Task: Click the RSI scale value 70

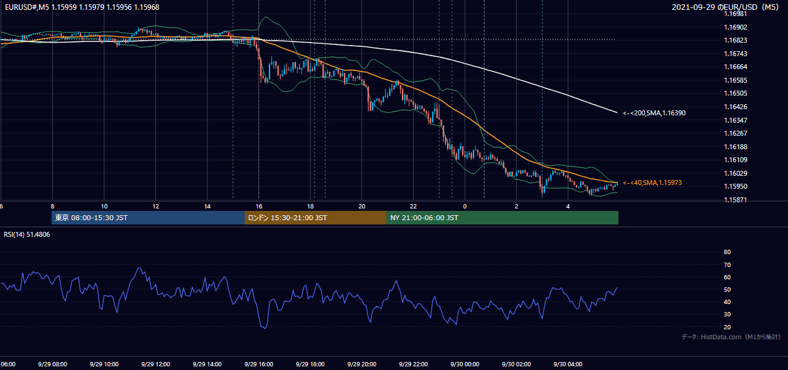Action: click(x=727, y=265)
